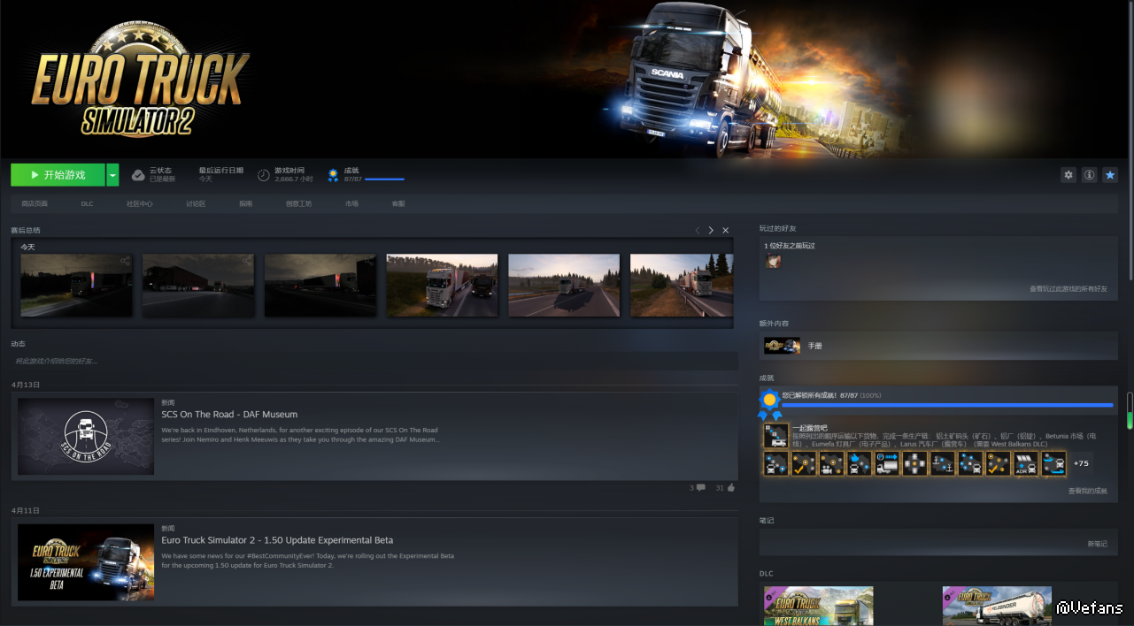Open comments icon on DAF Museum news
Image resolution: width=1134 pixels, height=626 pixels.
(700, 488)
